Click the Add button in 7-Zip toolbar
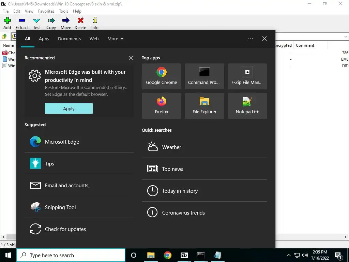This screenshot has height=262, width=349. tap(7, 23)
